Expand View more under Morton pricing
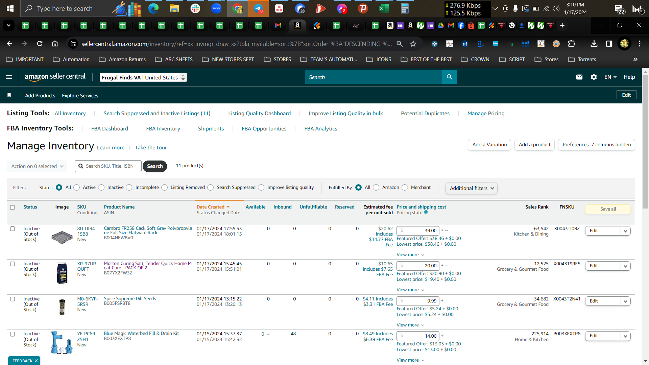649x365 pixels. [x=410, y=290]
